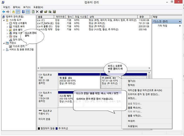Sort by the 파일 시스템 column header
This screenshot has height=136, width=184.
[x=80, y=17]
